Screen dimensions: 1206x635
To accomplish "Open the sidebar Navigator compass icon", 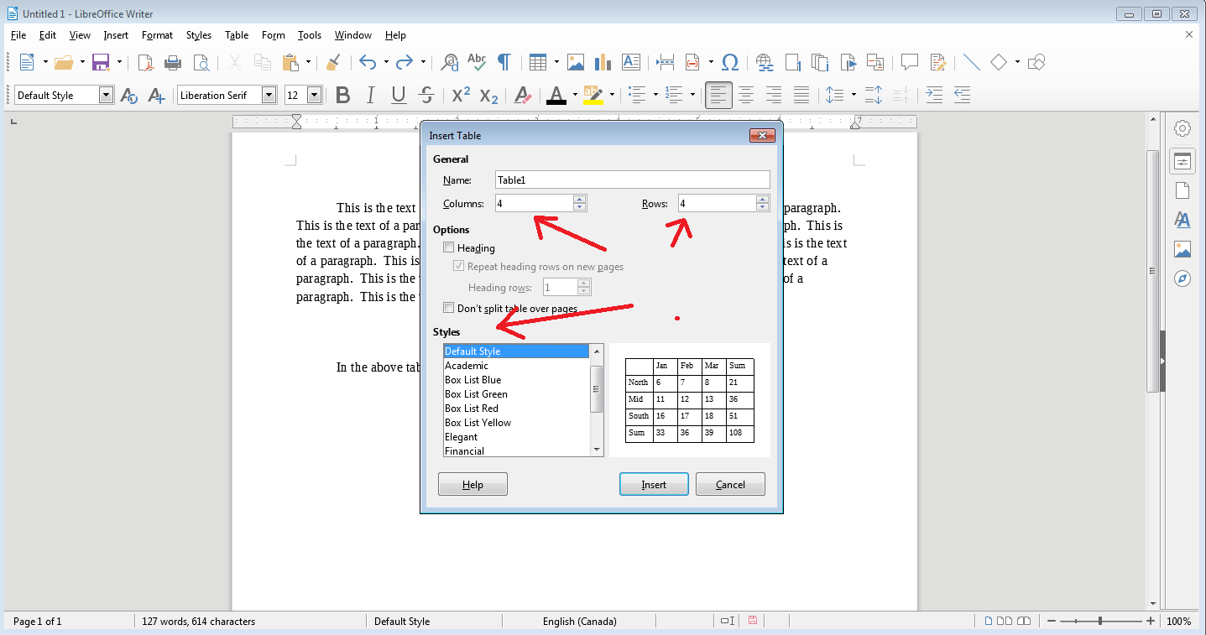I will tap(1183, 278).
